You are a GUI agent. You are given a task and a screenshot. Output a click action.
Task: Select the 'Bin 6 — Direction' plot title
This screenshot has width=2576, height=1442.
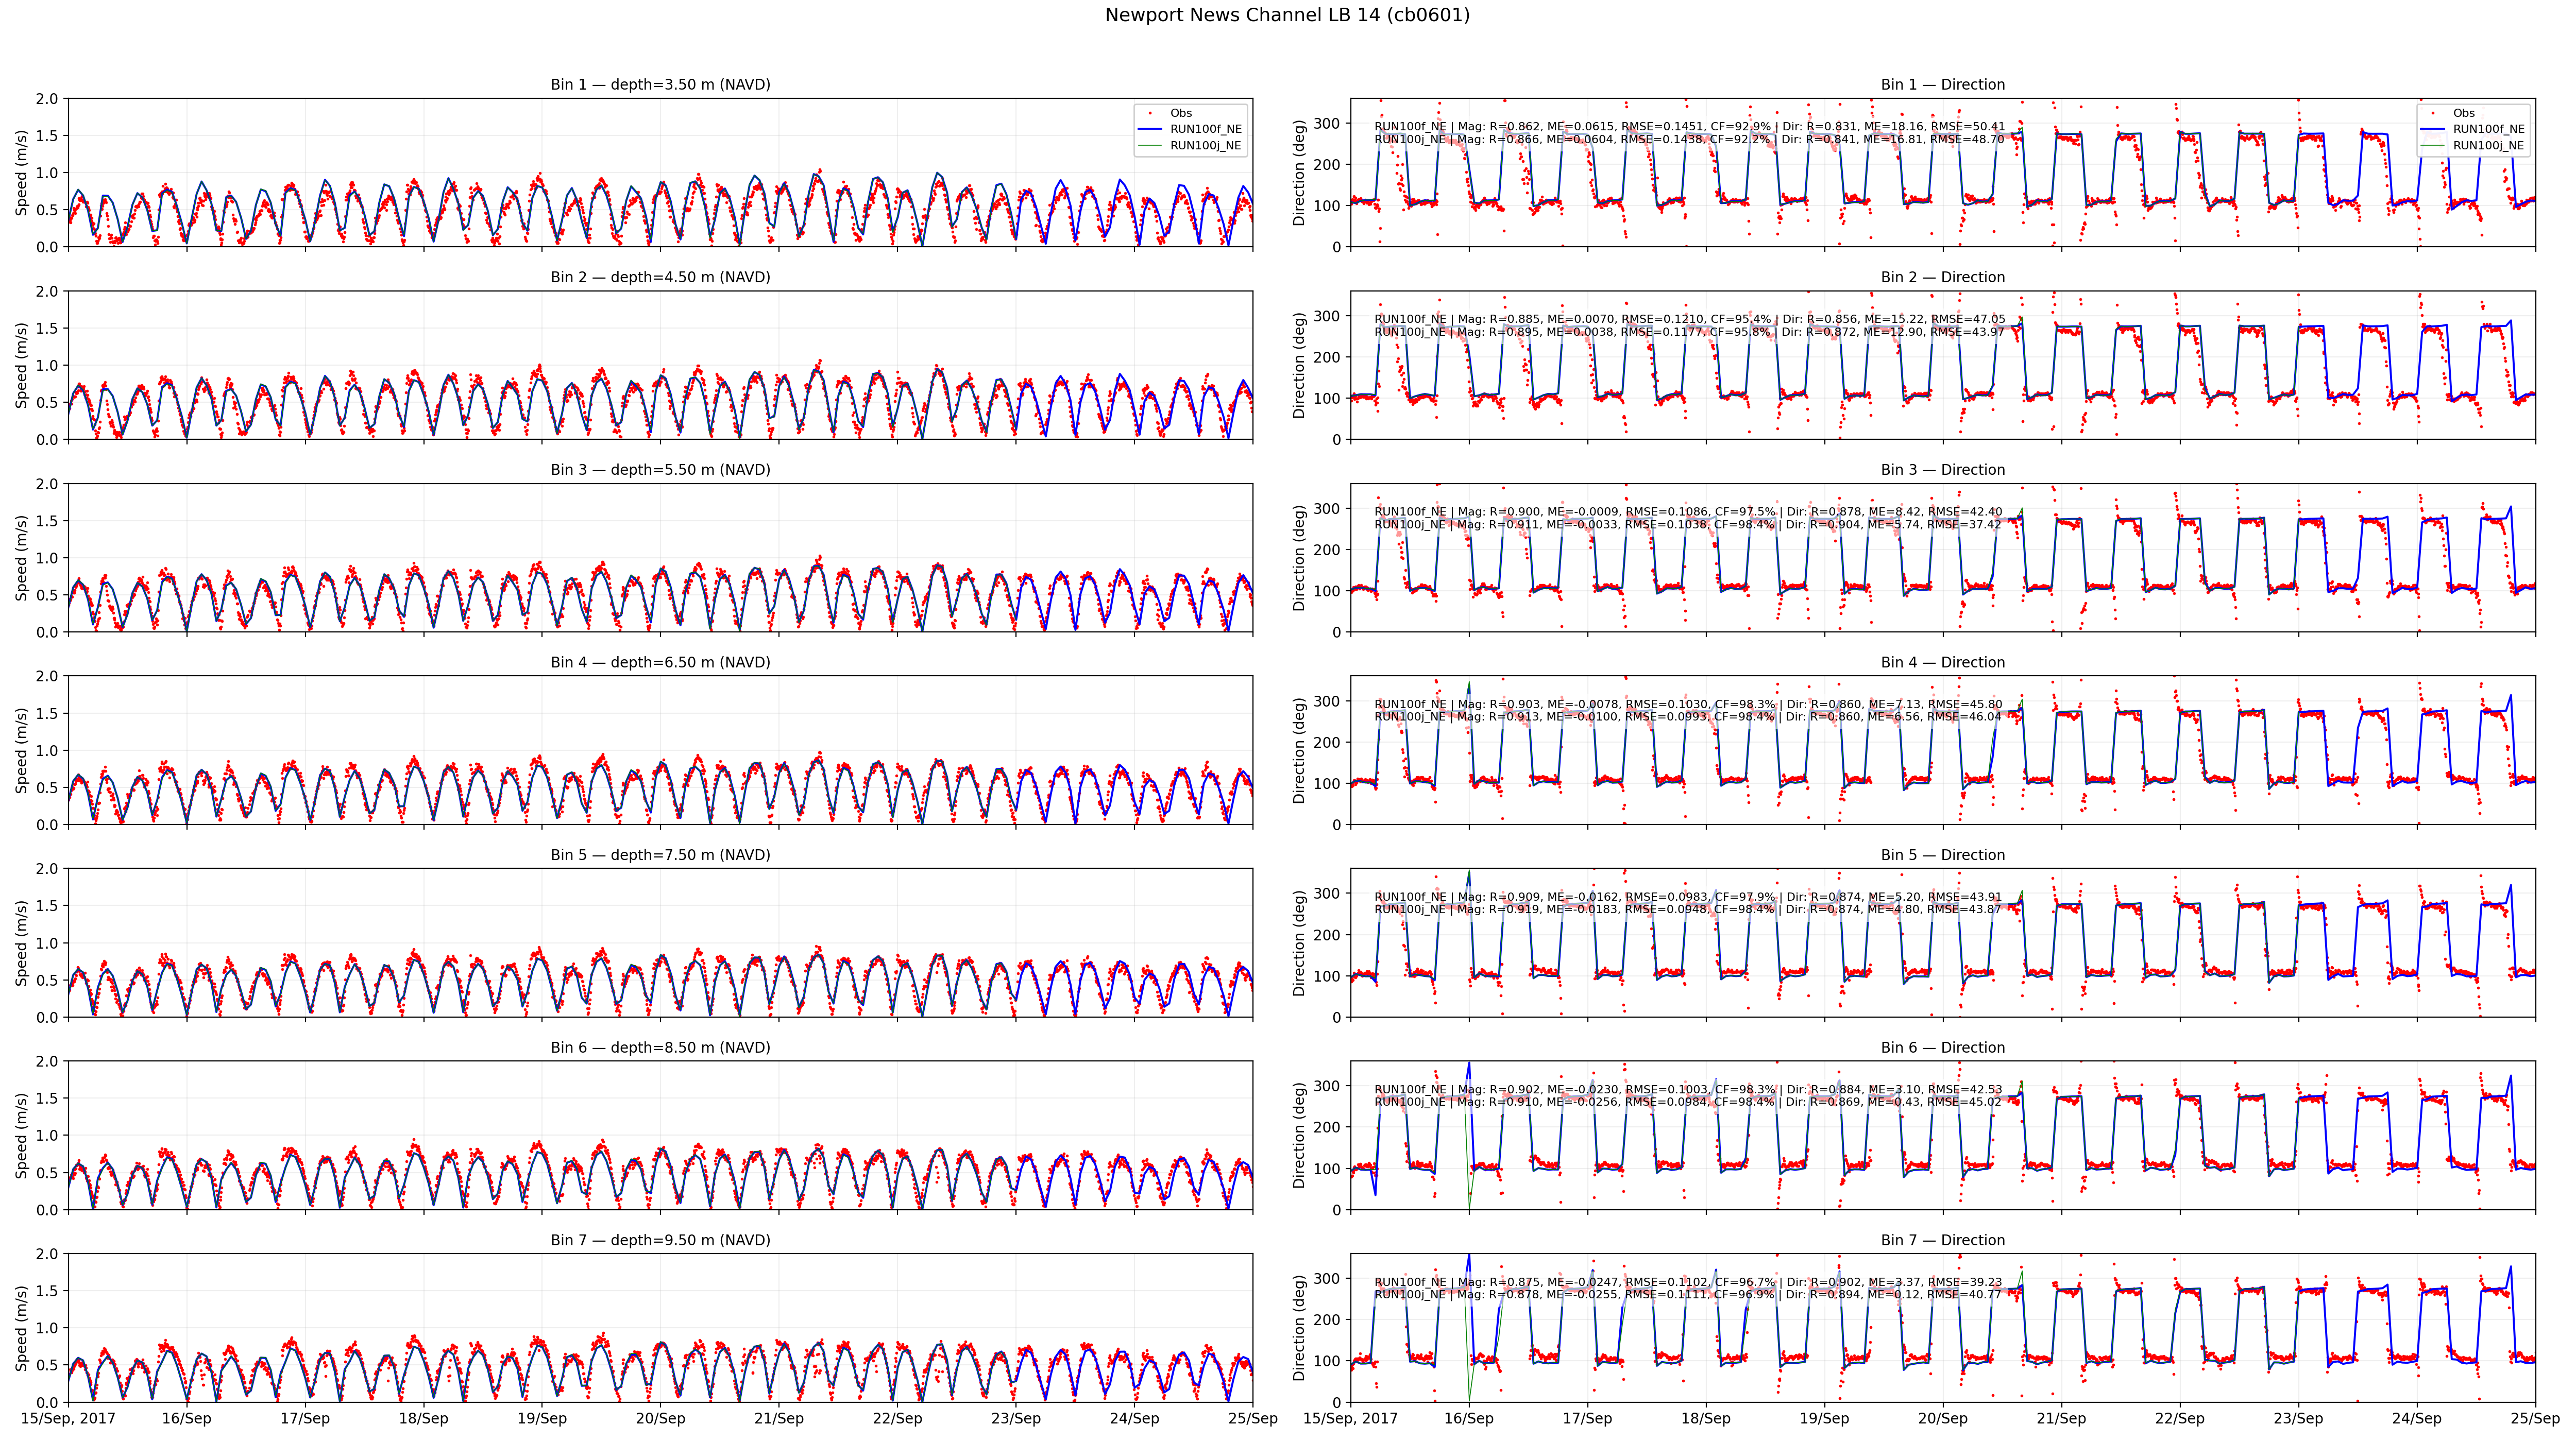point(1942,1048)
